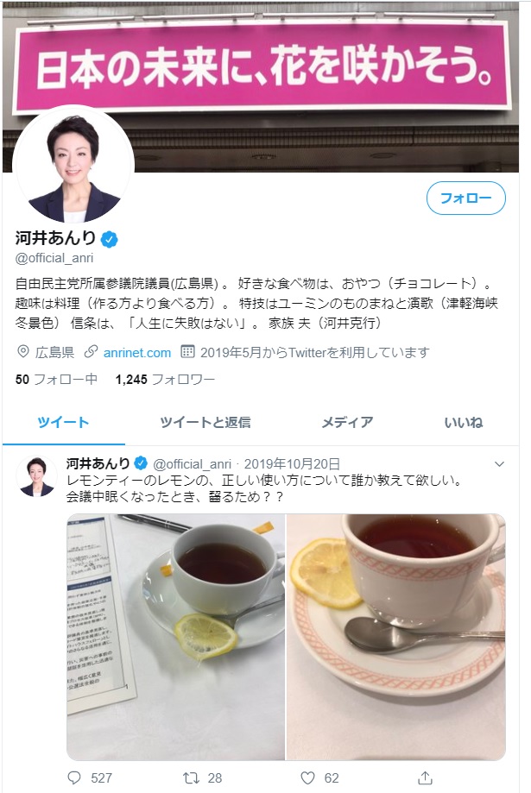Viewport: 531px width, 793px height.
Task: Click the retweet arrows icon
Action: (191, 777)
